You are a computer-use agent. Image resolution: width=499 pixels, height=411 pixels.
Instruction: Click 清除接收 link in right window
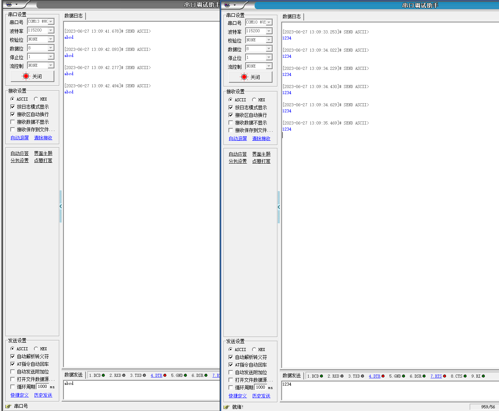[261, 139]
